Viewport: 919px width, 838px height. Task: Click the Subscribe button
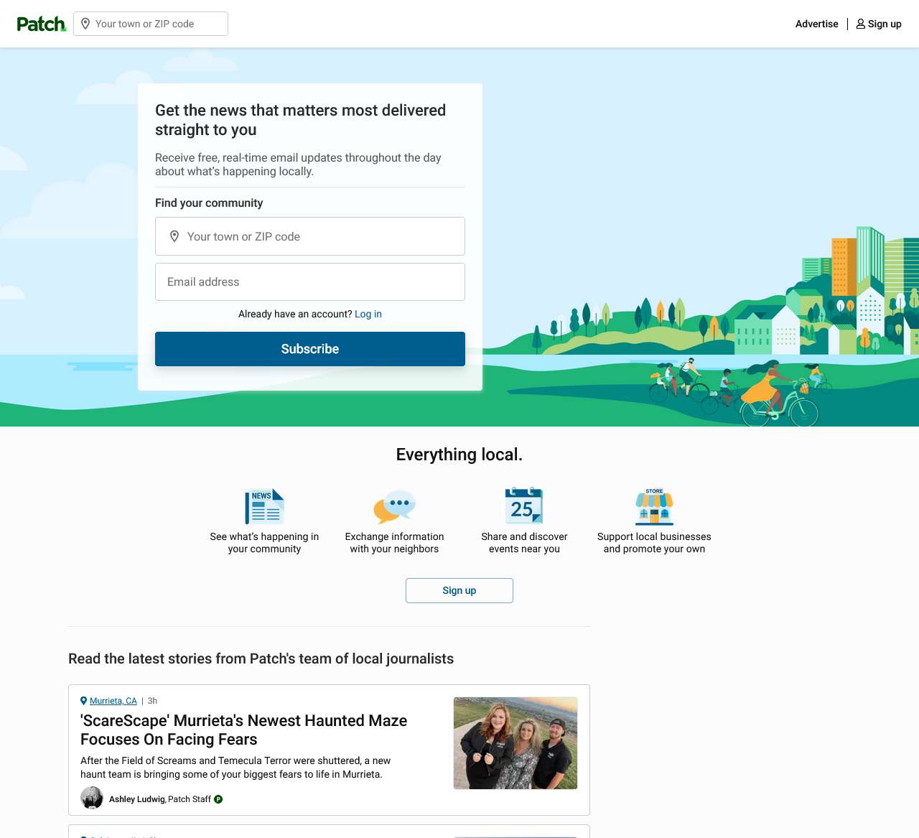310,349
